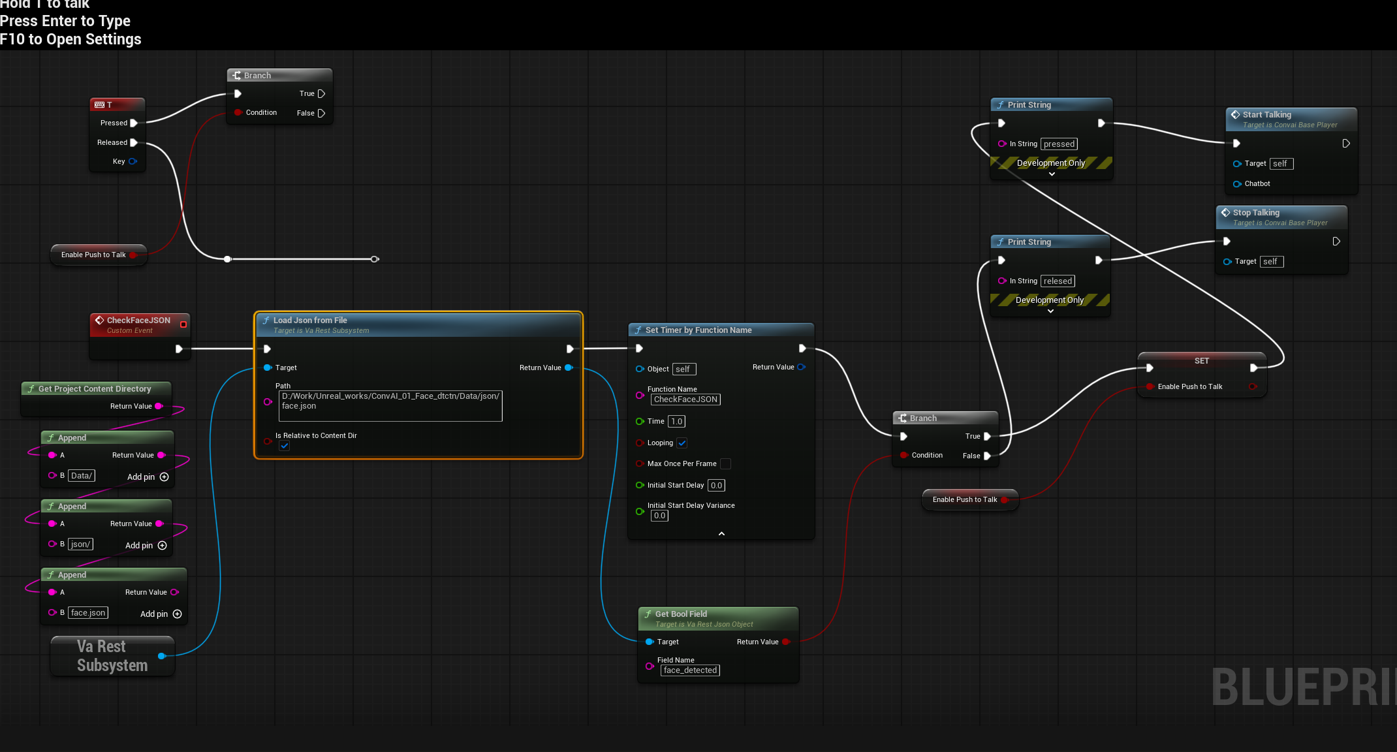
Task: Disable the Looping checkbox on Set Timer
Action: [682, 443]
